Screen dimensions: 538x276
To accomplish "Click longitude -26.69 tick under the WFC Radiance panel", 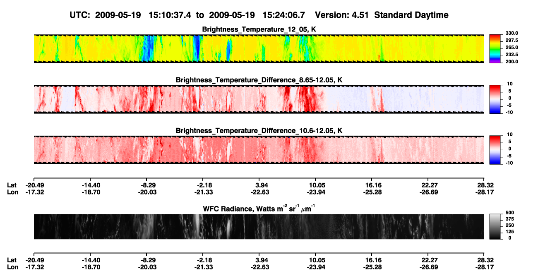I will [x=428, y=266].
